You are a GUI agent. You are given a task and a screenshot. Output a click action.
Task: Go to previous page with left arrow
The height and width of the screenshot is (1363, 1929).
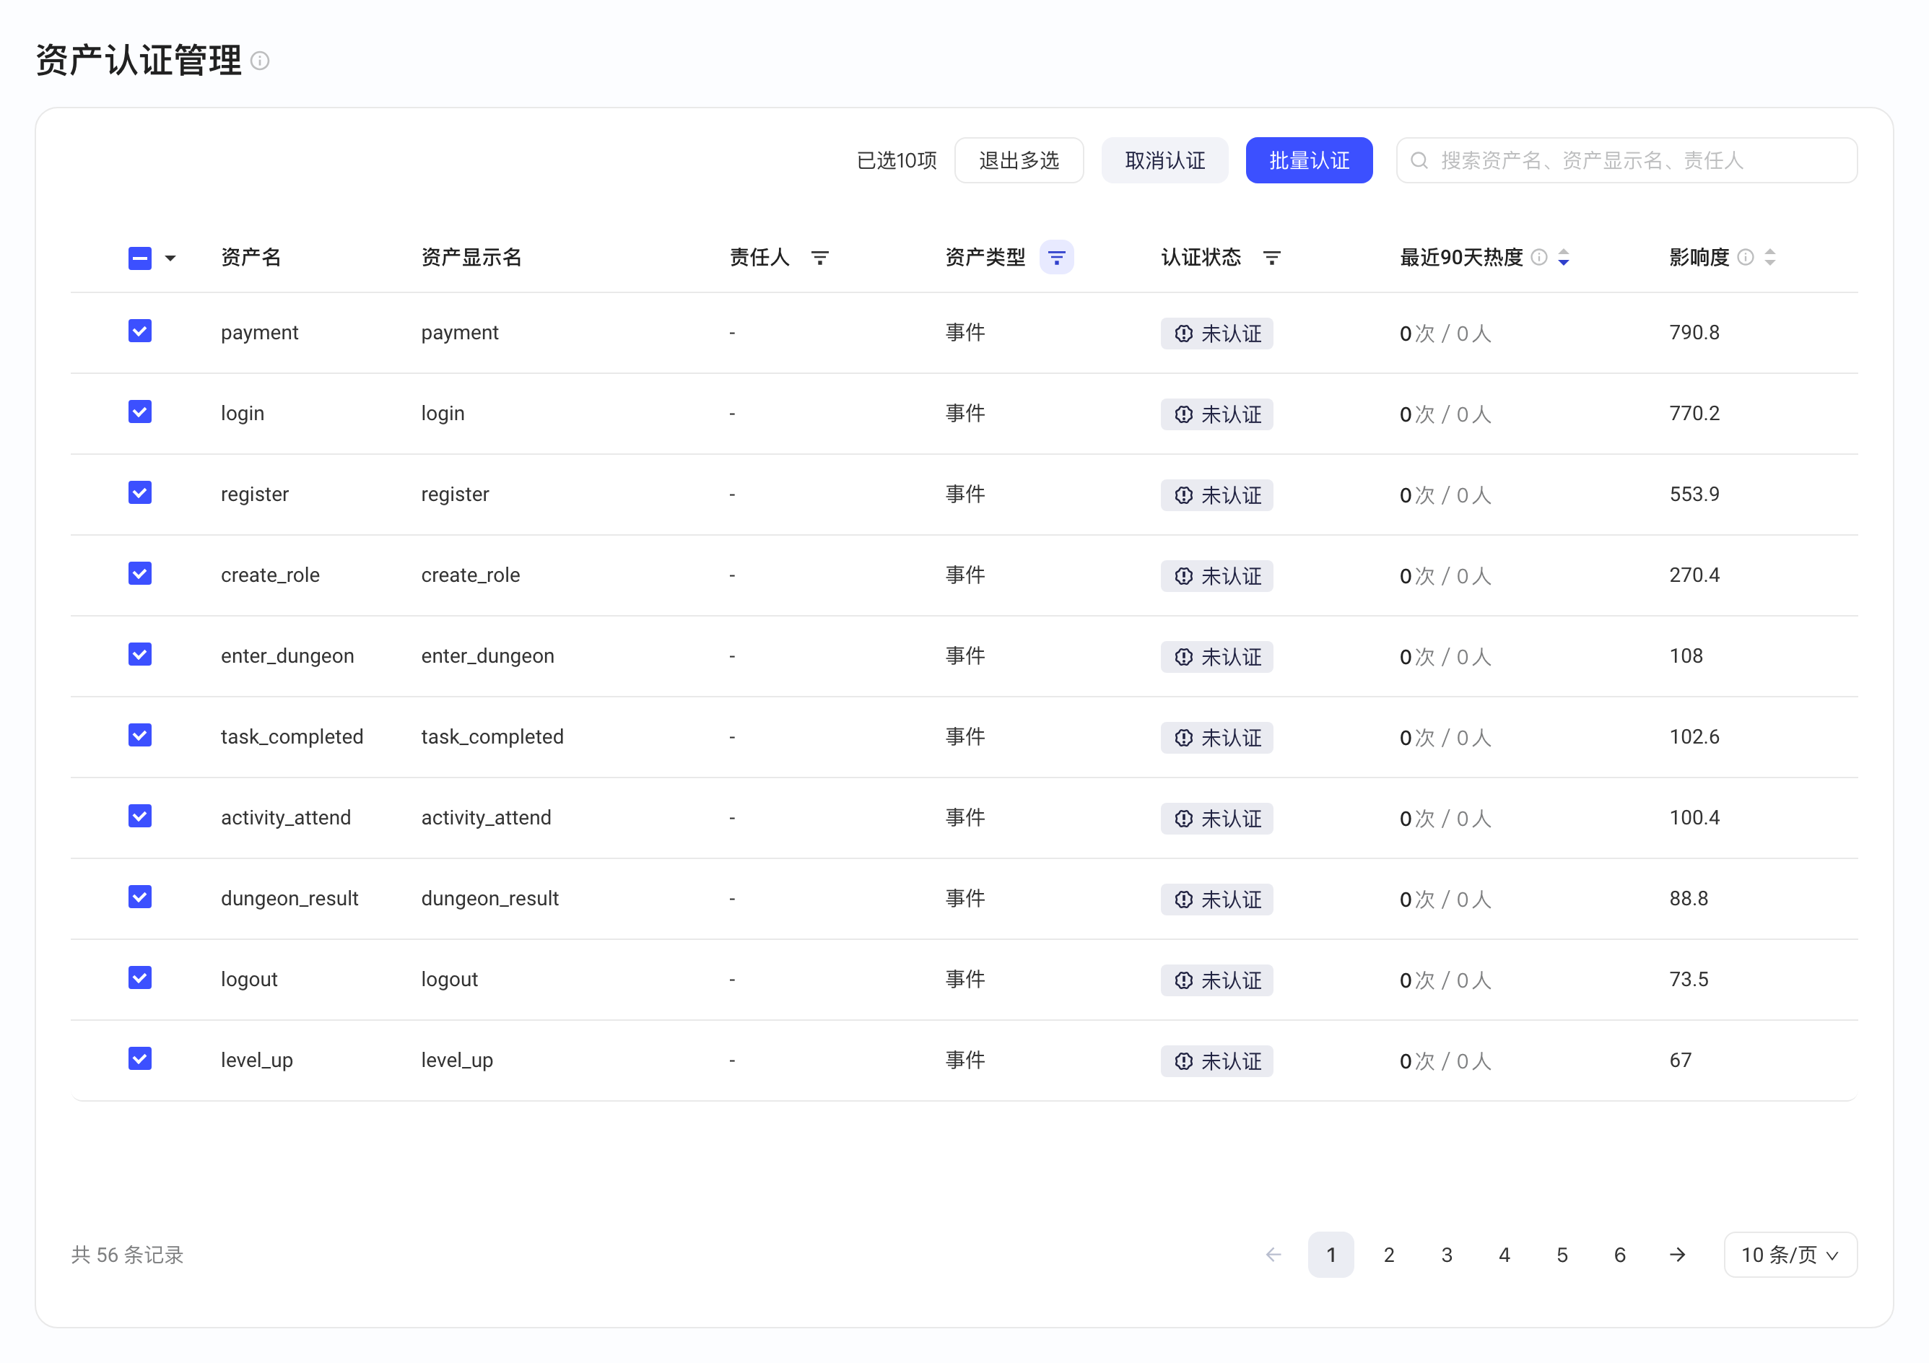pos(1273,1255)
